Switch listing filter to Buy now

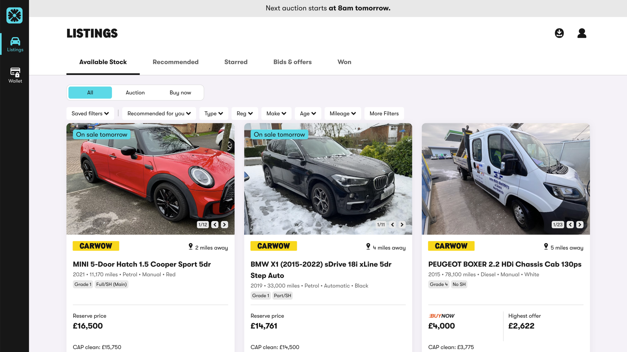coord(180,93)
